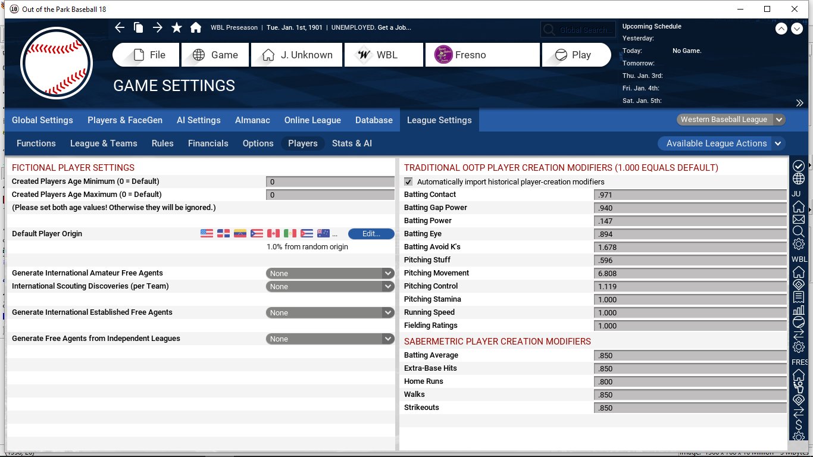
Task: Click the mail envelope icon in right sidebar
Action: 799,220
